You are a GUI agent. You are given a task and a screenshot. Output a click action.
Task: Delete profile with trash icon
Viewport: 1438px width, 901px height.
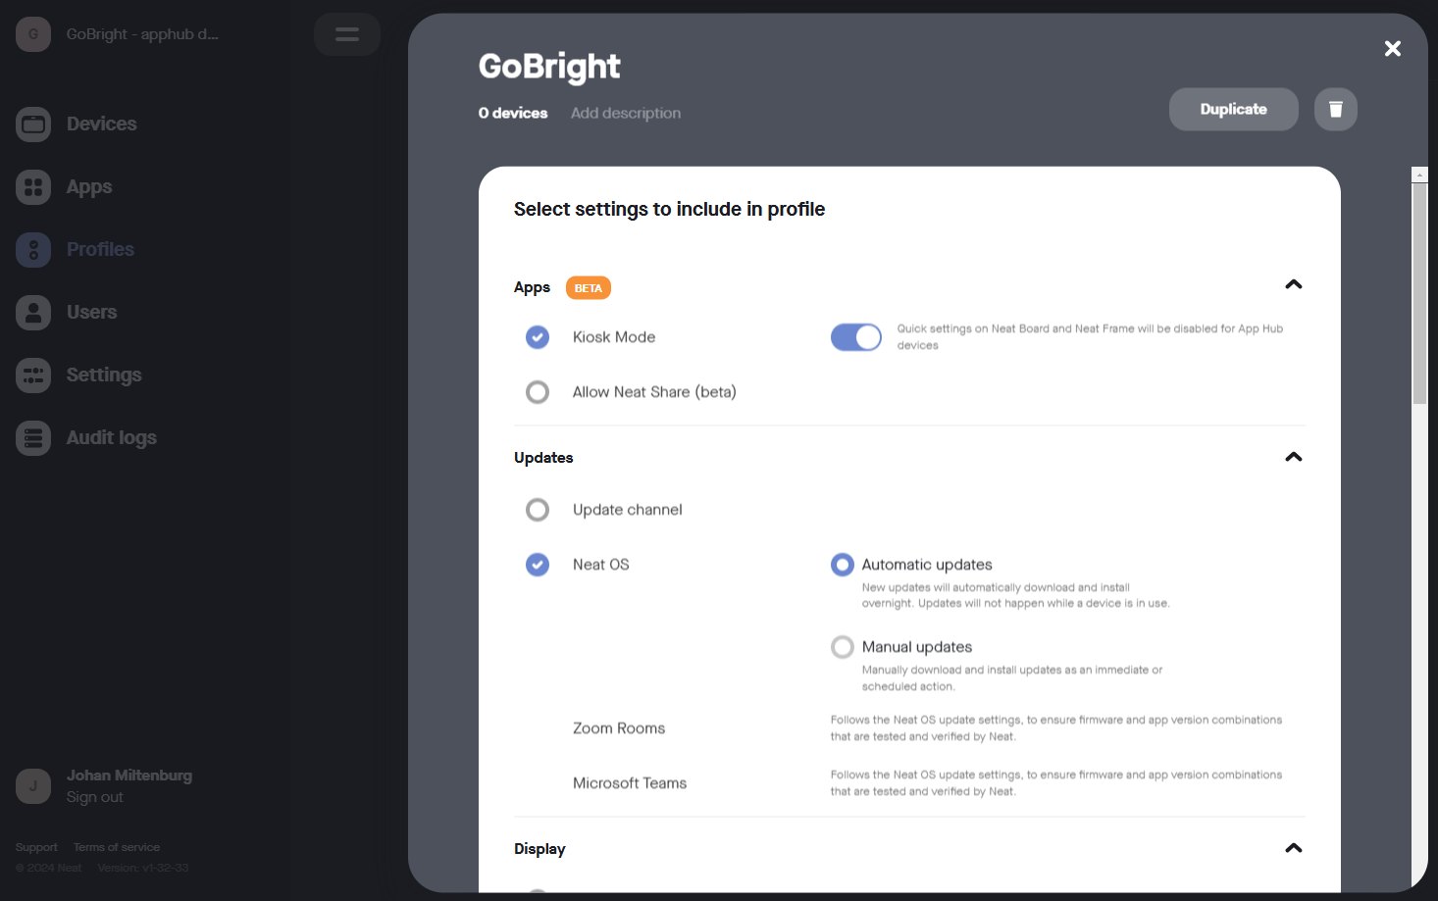(1335, 109)
